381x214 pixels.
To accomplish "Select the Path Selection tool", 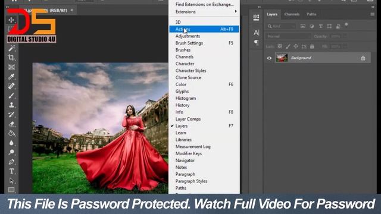I will point(11,181).
